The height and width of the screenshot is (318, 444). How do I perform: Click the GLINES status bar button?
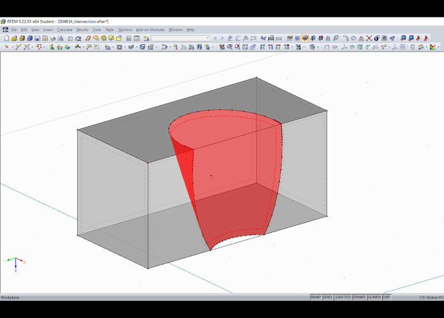tap(374, 297)
